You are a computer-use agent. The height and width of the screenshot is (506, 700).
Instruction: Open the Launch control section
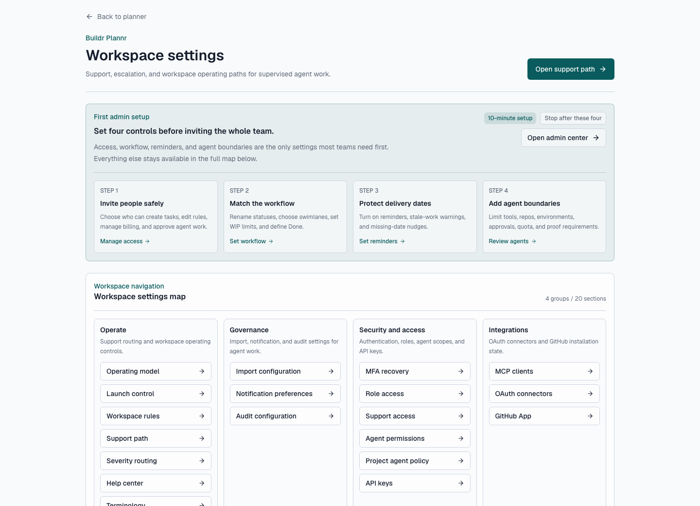[x=156, y=394]
